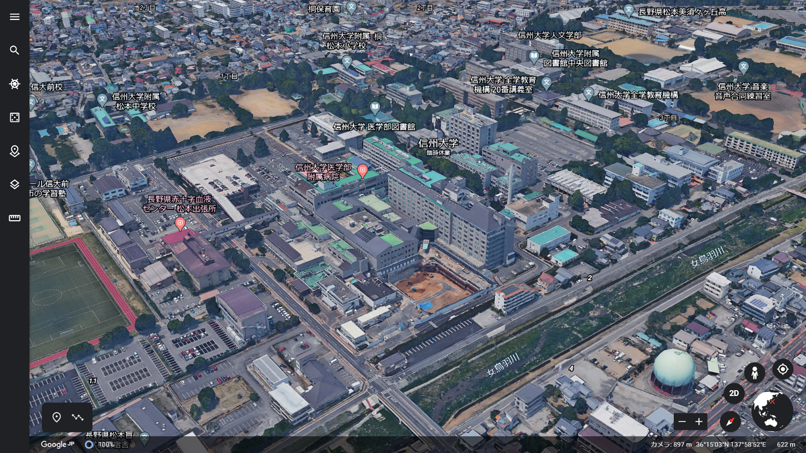Open Map Style layers icon

[x=15, y=185]
